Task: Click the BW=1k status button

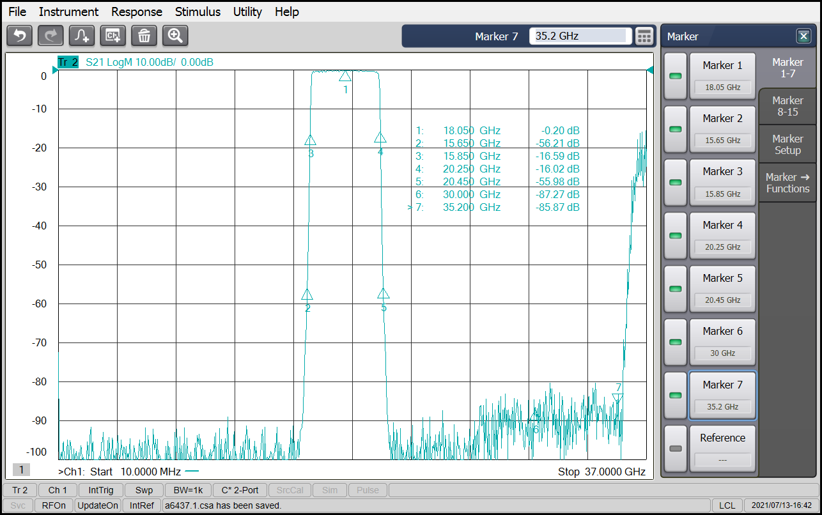Action: [x=187, y=490]
